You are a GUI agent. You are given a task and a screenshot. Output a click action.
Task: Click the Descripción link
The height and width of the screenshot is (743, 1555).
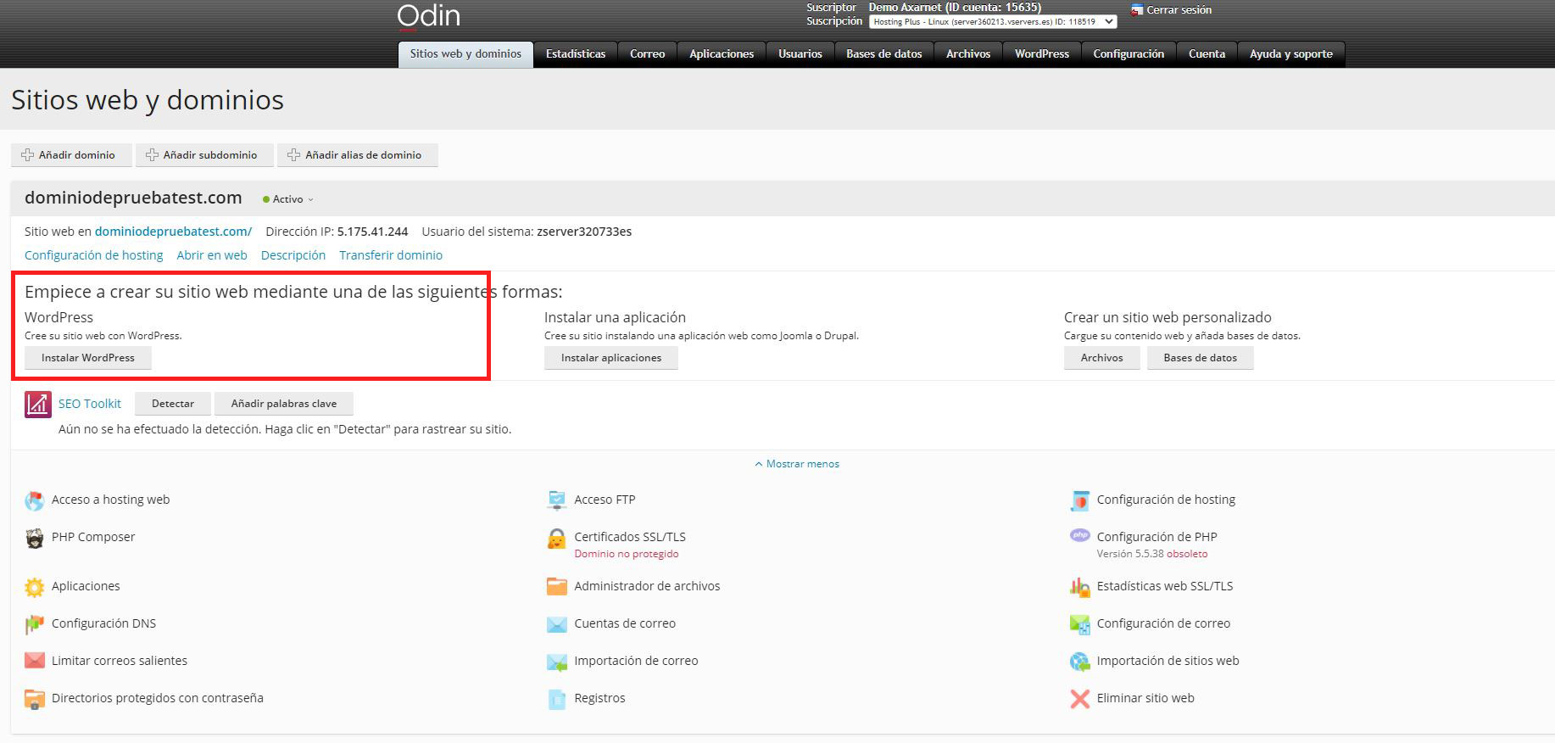[x=293, y=255]
